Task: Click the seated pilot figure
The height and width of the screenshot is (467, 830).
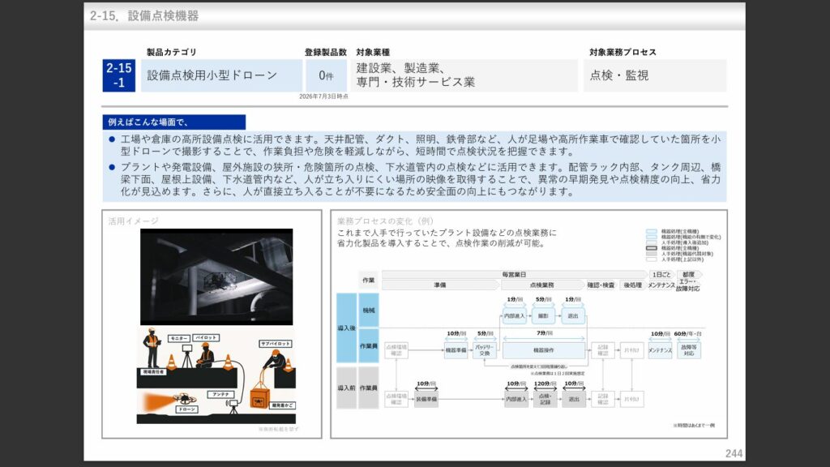Action: click(205, 355)
